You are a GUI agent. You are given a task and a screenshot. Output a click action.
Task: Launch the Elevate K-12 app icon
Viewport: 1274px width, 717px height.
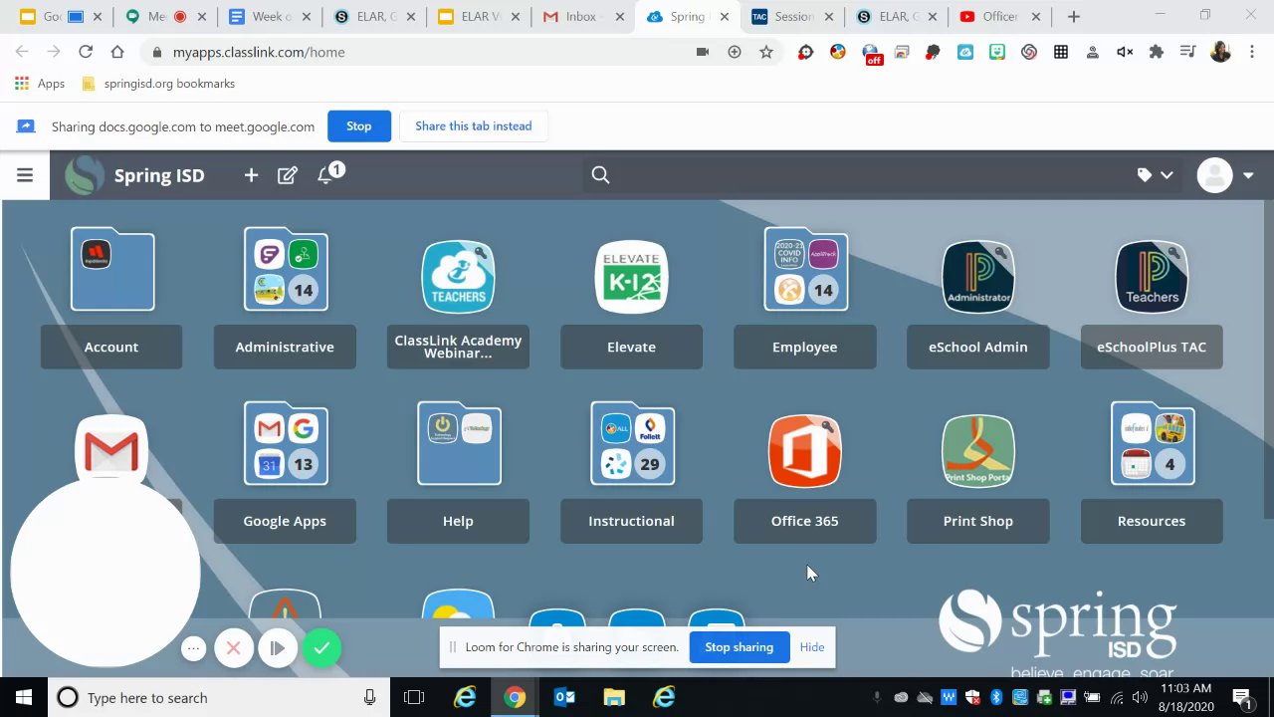click(x=631, y=277)
